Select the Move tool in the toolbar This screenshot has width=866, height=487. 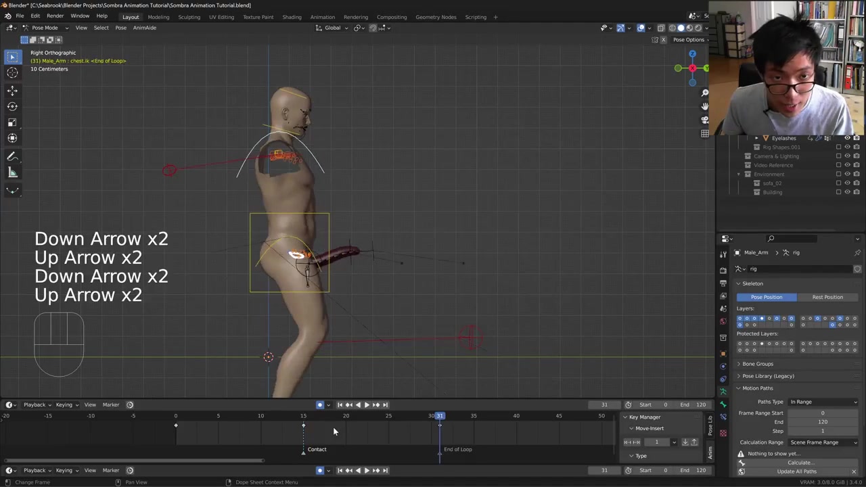click(x=12, y=90)
